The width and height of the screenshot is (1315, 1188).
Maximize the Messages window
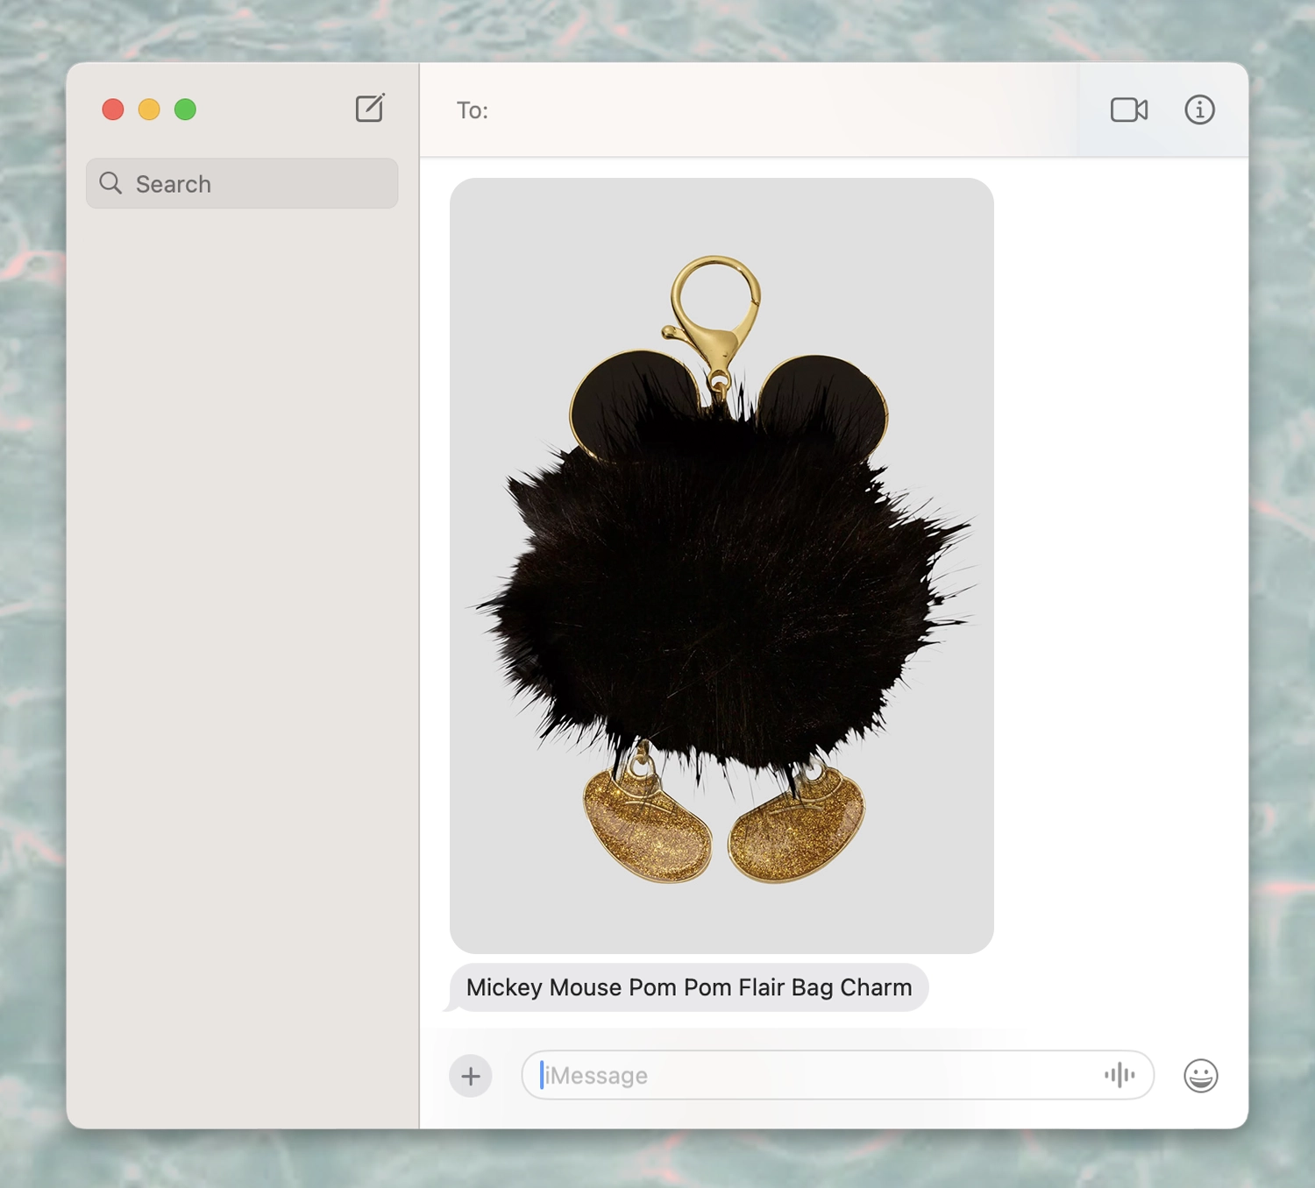[185, 110]
